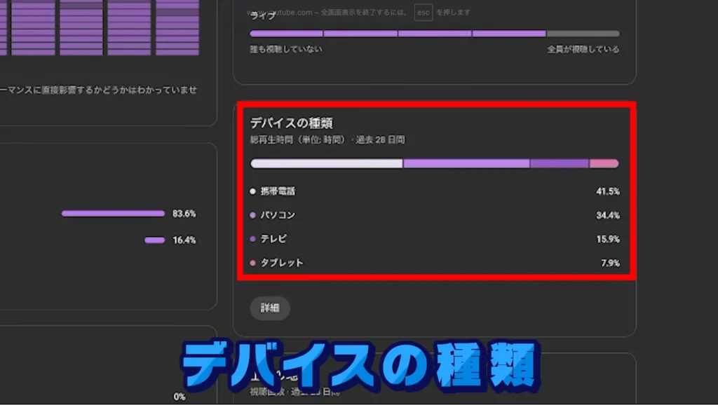Click the esc key box in fullscreen notice
Image resolution: width=718 pixels, height=405 pixels.
tap(424, 13)
